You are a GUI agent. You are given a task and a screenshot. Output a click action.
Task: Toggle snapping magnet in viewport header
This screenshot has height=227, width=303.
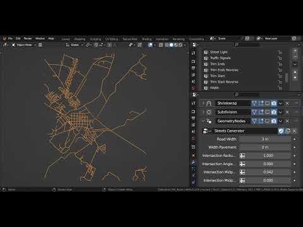click(96, 45)
